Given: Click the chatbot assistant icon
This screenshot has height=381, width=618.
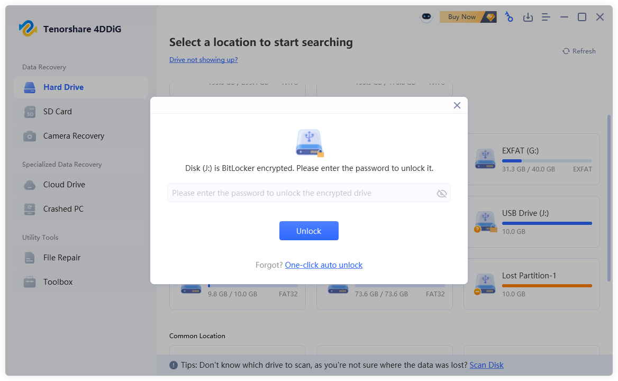Looking at the screenshot, I should click(x=426, y=17).
